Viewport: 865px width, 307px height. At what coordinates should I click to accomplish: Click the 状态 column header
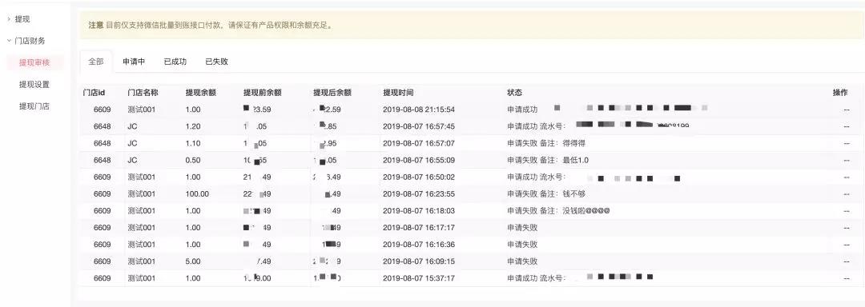pos(515,93)
